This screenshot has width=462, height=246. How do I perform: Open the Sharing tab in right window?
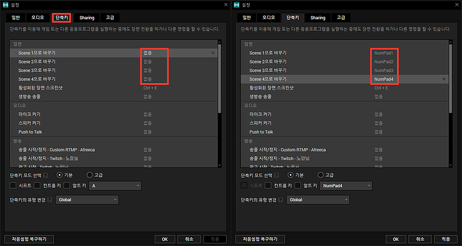pos(318,17)
